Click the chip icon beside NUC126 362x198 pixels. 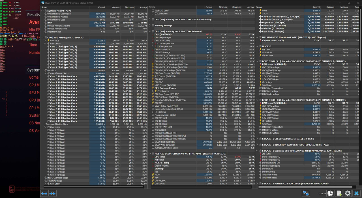point(260,46)
